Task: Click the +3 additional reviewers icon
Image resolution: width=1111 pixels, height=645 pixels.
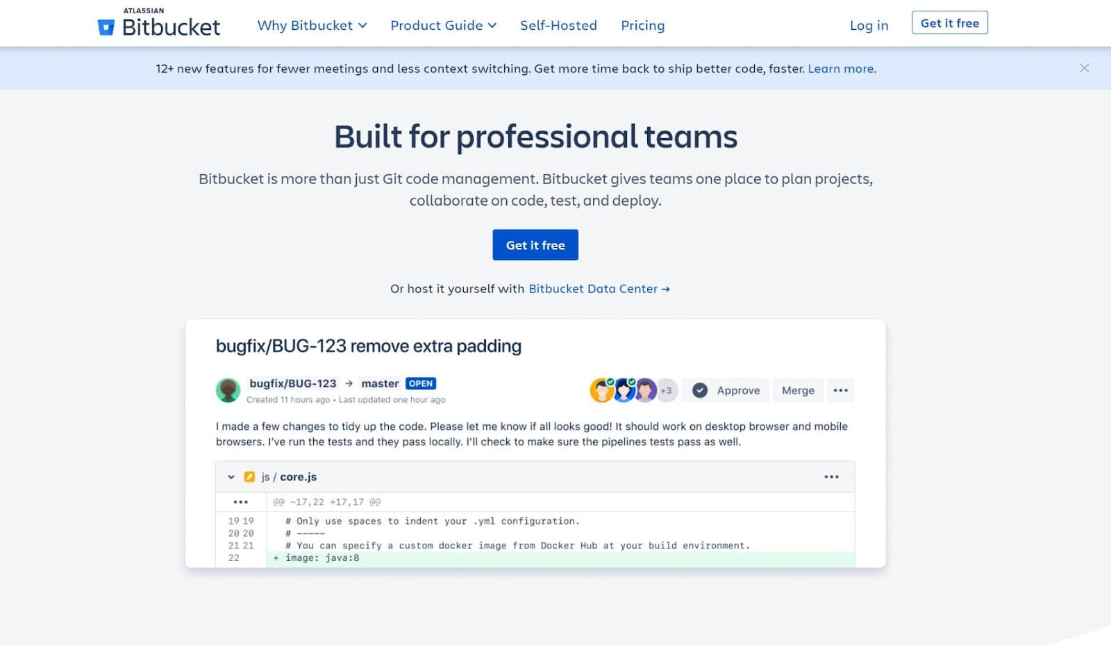Action: (666, 390)
